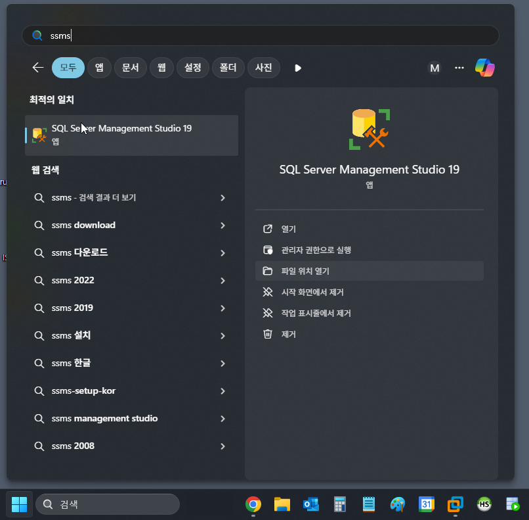
Task: Open VMware from the taskbar
Action: point(455,504)
